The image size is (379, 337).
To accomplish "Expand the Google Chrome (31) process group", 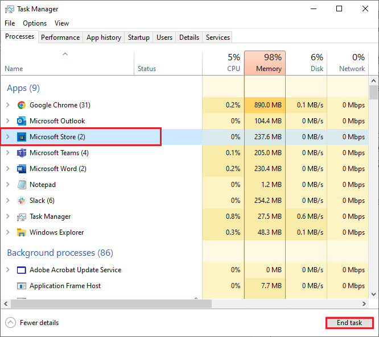I will (x=8, y=105).
